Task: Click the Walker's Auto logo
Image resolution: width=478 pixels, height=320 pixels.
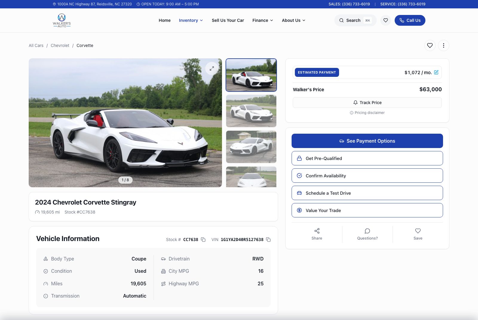Action: coord(62,20)
